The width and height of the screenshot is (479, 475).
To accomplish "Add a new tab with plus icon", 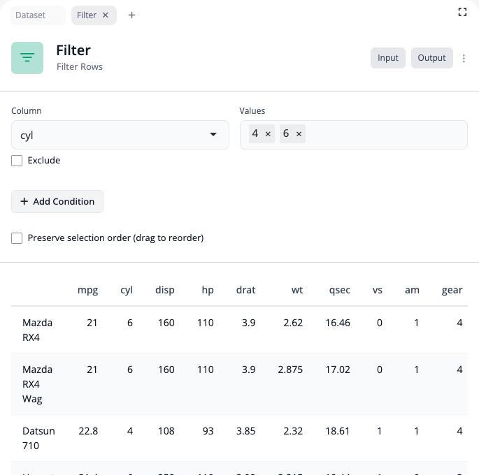I will [131, 15].
